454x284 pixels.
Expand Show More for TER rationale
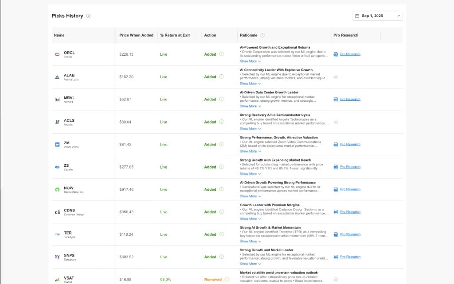click(x=250, y=242)
